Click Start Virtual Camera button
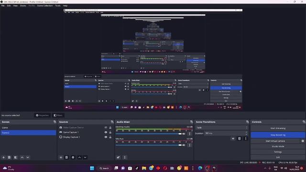This screenshot has width=306, height=172. coord(275,141)
